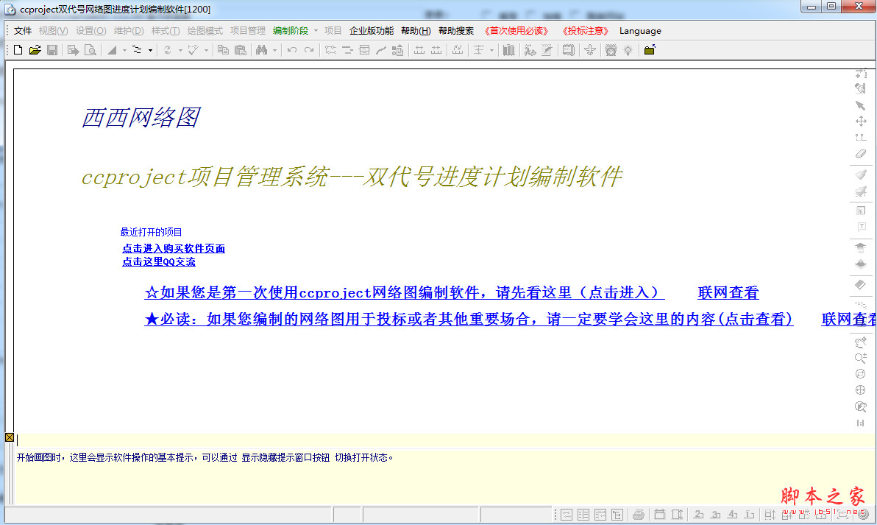Open a project file using the folder icon
The height and width of the screenshot is (525, 877).
[36, 49]
